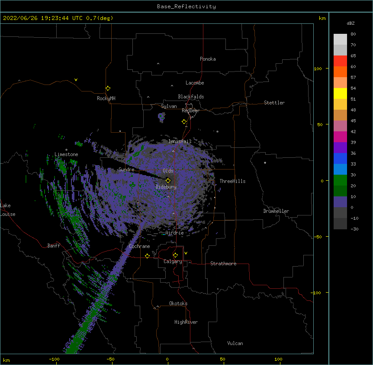Click the yellow V marker northwest of RockyMH
373x365 pixels.
pyautogui.click(x=76, y=80)
